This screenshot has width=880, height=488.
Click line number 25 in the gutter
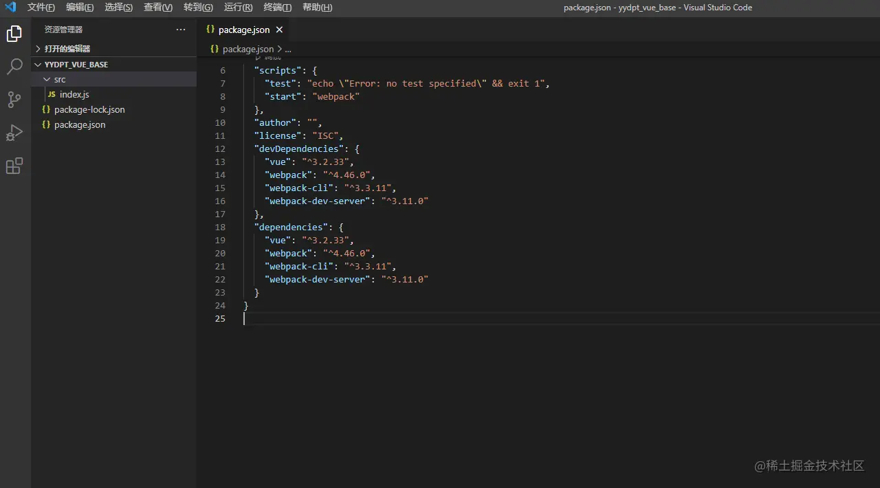tap(220, 318)
